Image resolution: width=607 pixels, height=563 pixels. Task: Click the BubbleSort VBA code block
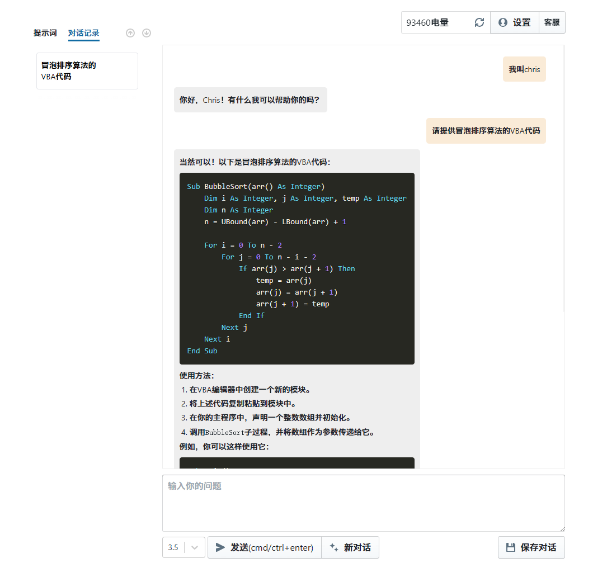tap(297, 268)
